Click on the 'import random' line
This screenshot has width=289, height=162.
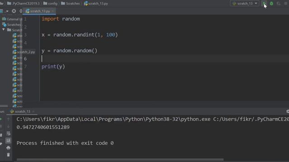pyautogui.click(x=61, y=19)
